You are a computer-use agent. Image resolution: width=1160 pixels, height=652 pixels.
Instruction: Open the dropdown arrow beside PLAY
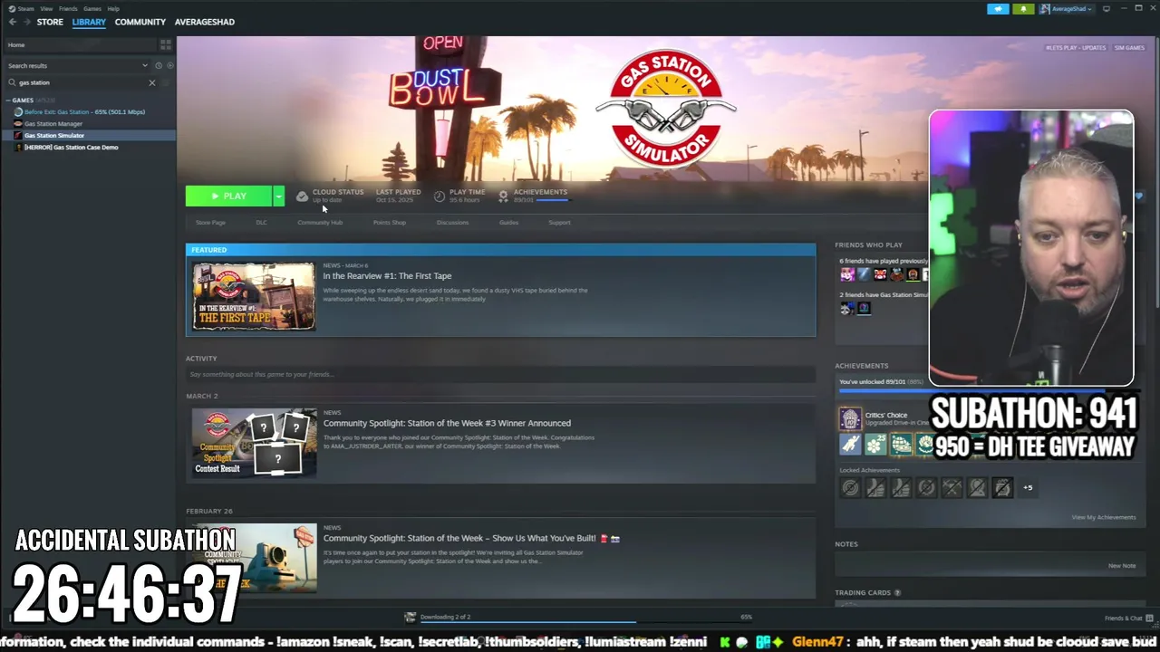click(x=279, y=196)
